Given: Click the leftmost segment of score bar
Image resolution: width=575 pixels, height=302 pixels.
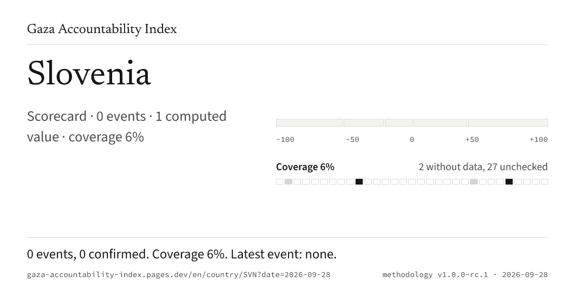Looking at the screenshot, I should coord(309,123).
